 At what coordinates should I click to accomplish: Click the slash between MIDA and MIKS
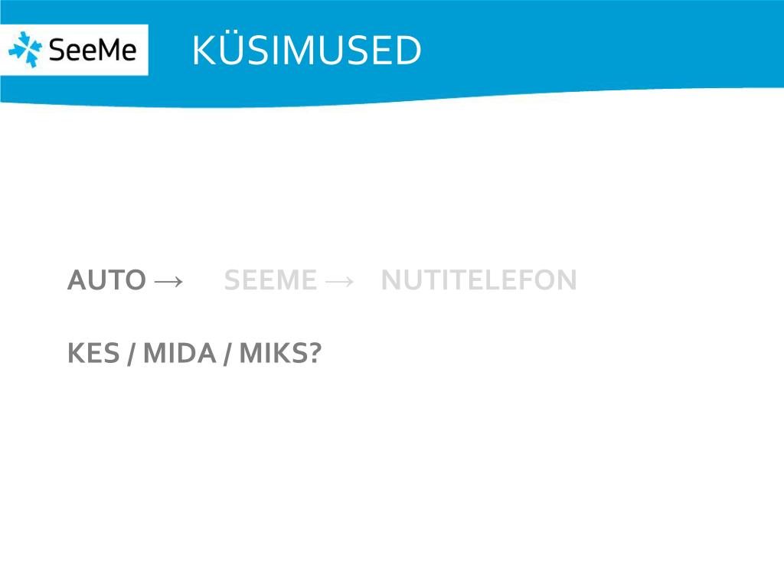[227, 354]
